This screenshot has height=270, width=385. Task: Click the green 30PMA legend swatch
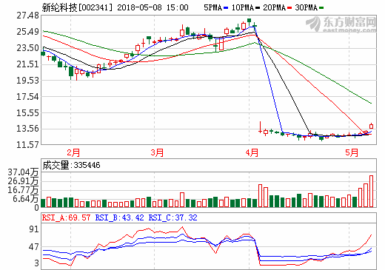[321, 8]
